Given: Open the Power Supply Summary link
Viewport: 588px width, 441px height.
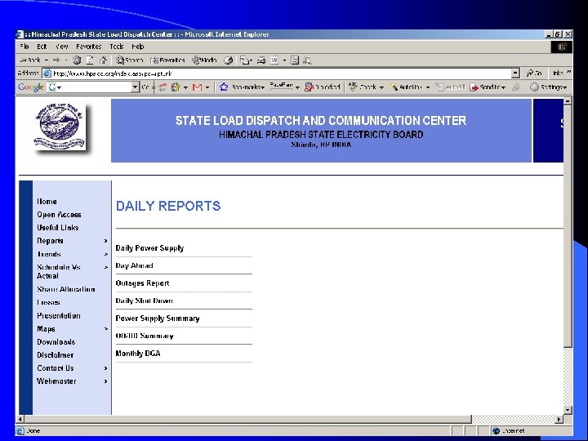Looking at the screenshot, I should [x=158, y=318].
